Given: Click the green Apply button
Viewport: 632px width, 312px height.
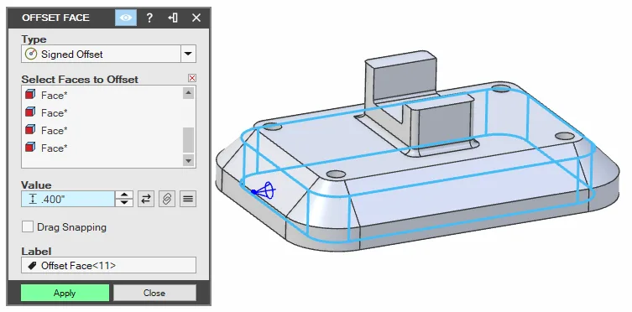Looking at the screenshot, I should (65, 293).
